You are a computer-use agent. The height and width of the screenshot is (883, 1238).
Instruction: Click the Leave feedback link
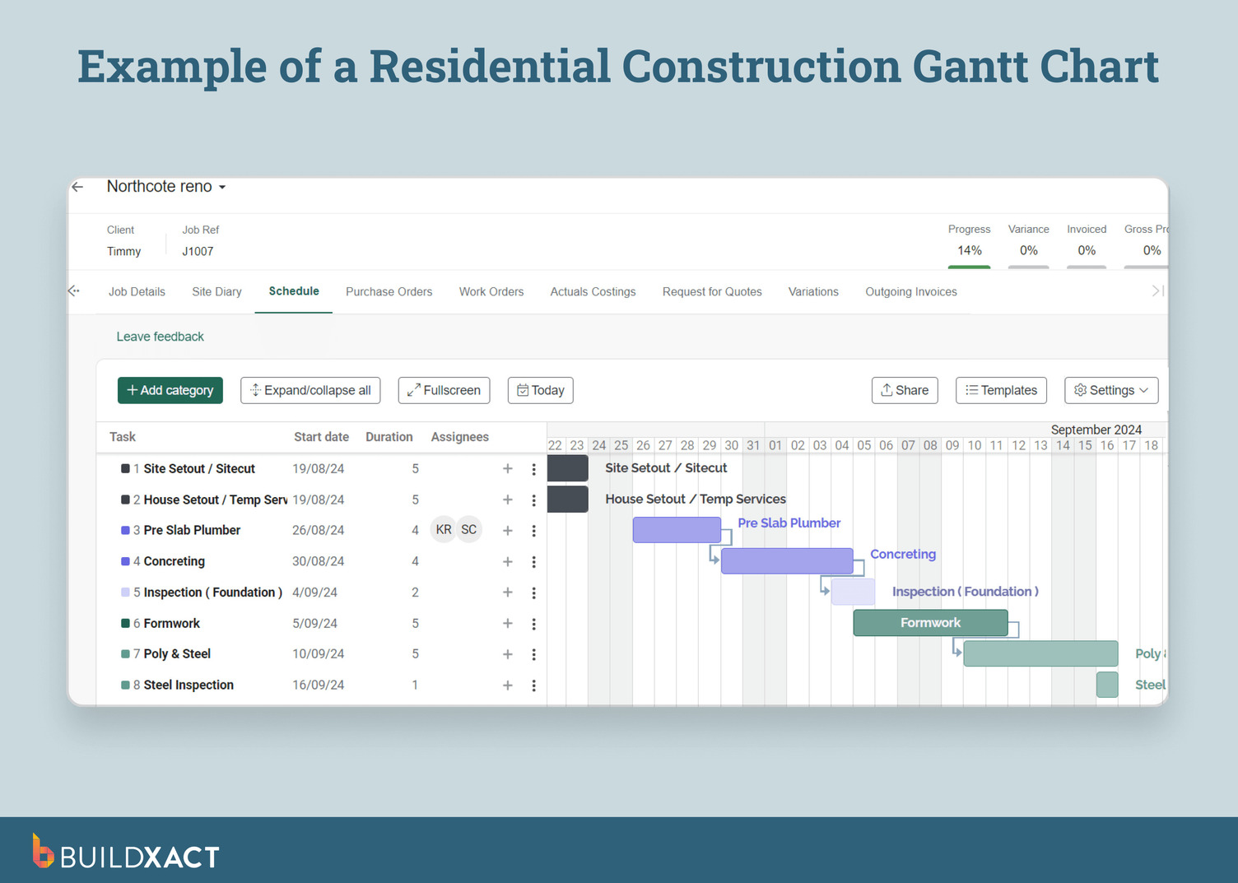(x=160, y=337)
